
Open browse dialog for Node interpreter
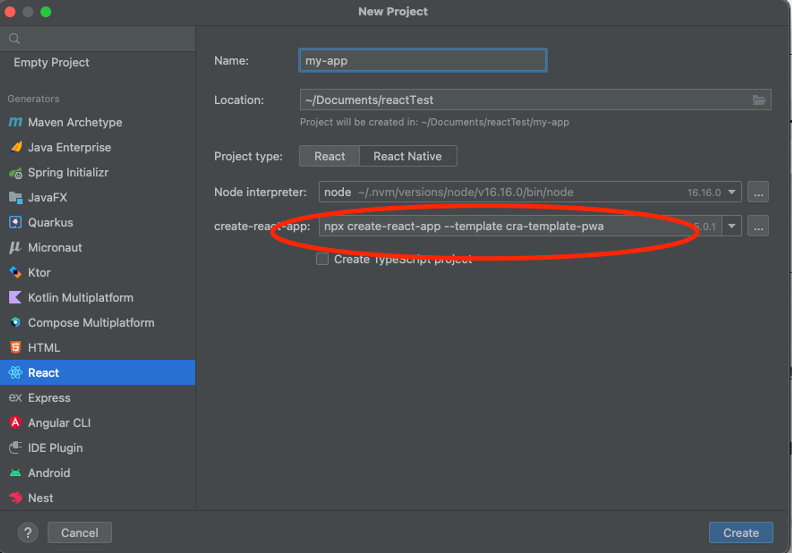pyautogui.click(x=758, y=192)
